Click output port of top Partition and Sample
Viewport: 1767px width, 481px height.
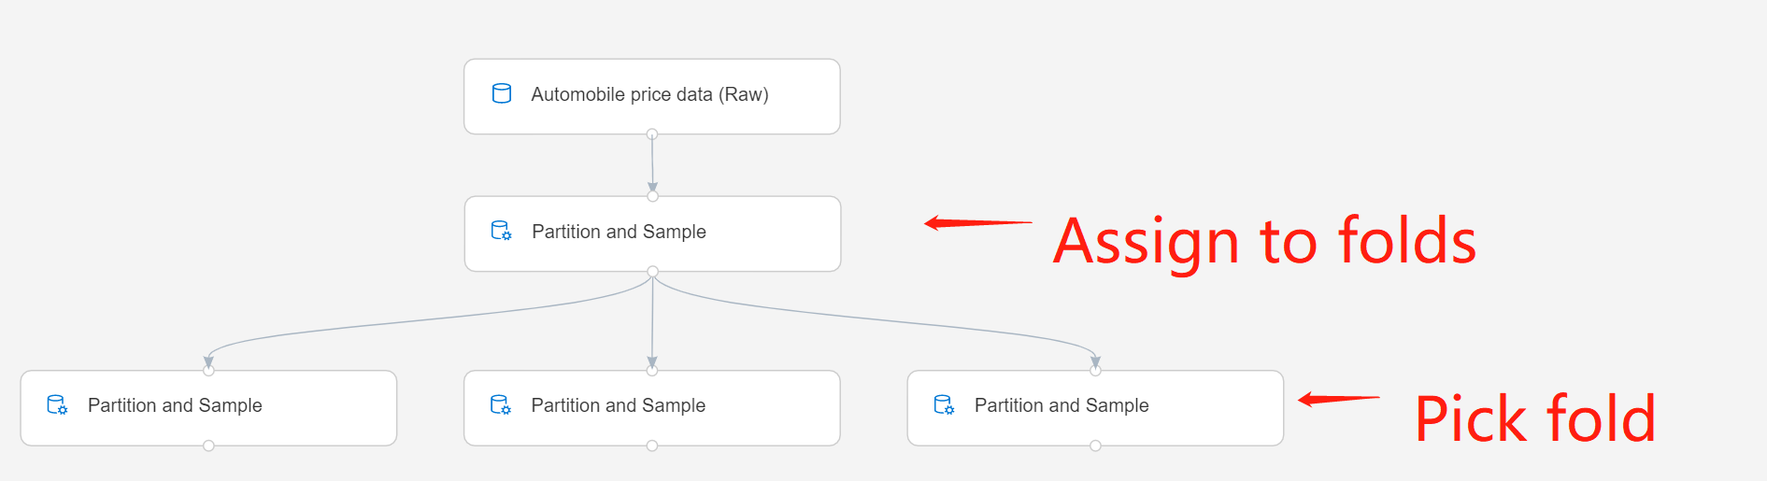[652, 272]
